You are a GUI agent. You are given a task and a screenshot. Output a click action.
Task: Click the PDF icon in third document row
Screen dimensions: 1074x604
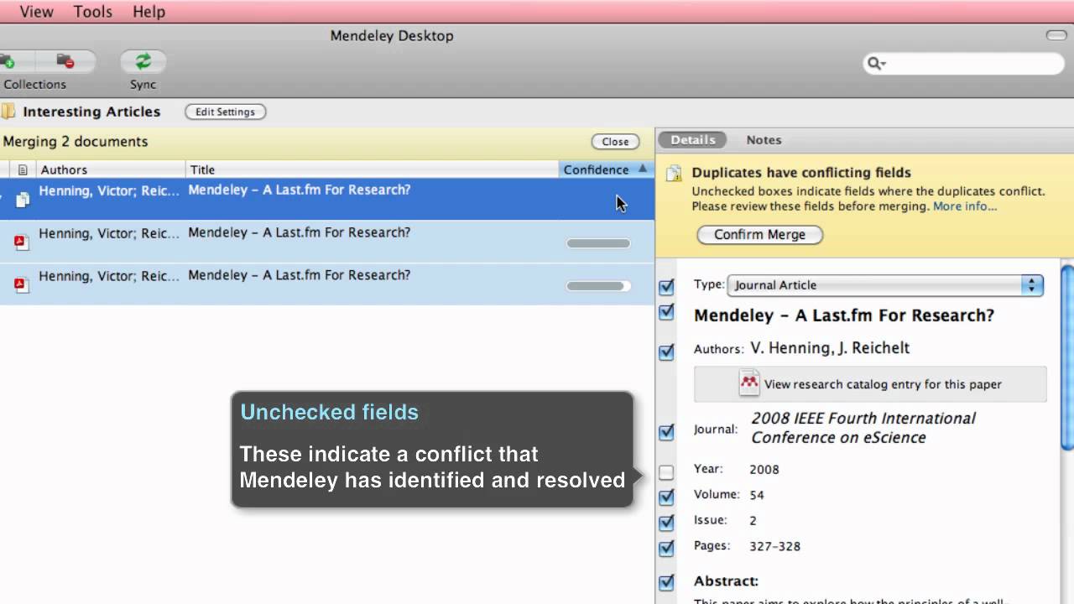click(x=22, y=285)
